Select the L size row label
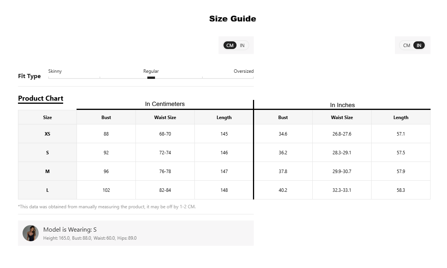The height and width of the screenshot is (268, 447). (x=47, y=190)
